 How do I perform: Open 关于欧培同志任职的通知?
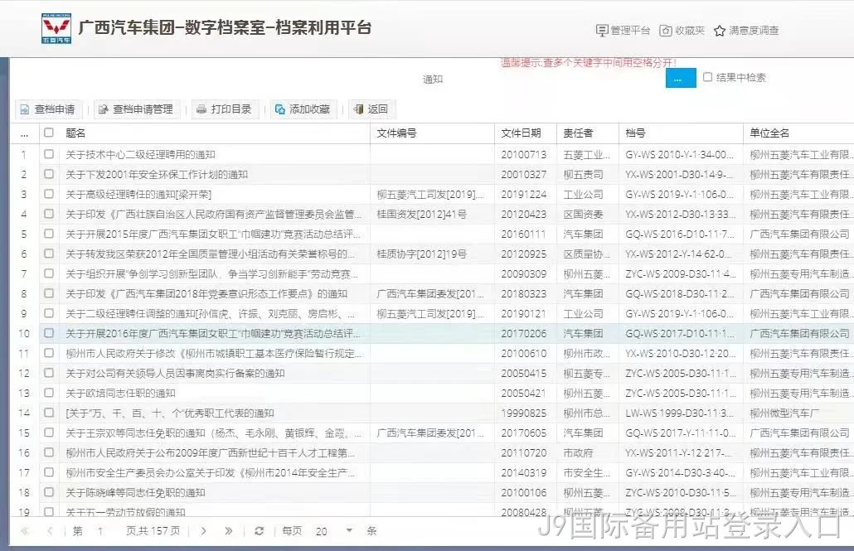120,393
